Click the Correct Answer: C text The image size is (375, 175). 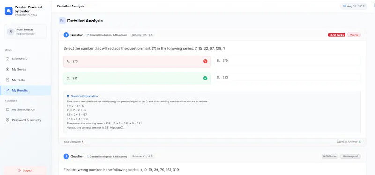click(349, 142)
